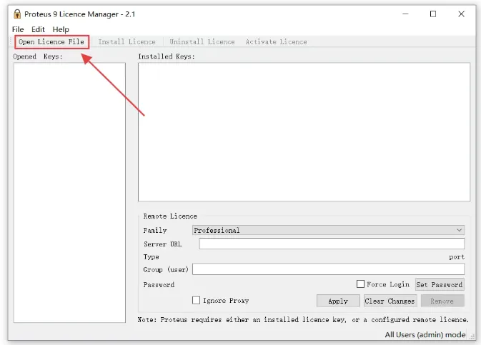Click Uninstall Licence in the toolbar
The image size is (481, 345).
coord(202,41)
